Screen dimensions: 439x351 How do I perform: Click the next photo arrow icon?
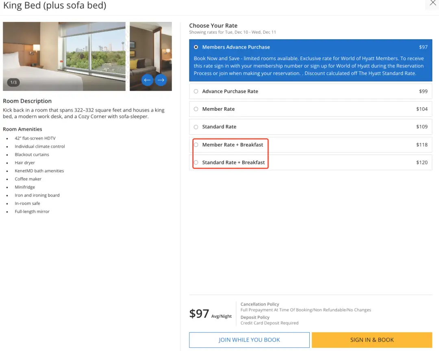point(161,80)
